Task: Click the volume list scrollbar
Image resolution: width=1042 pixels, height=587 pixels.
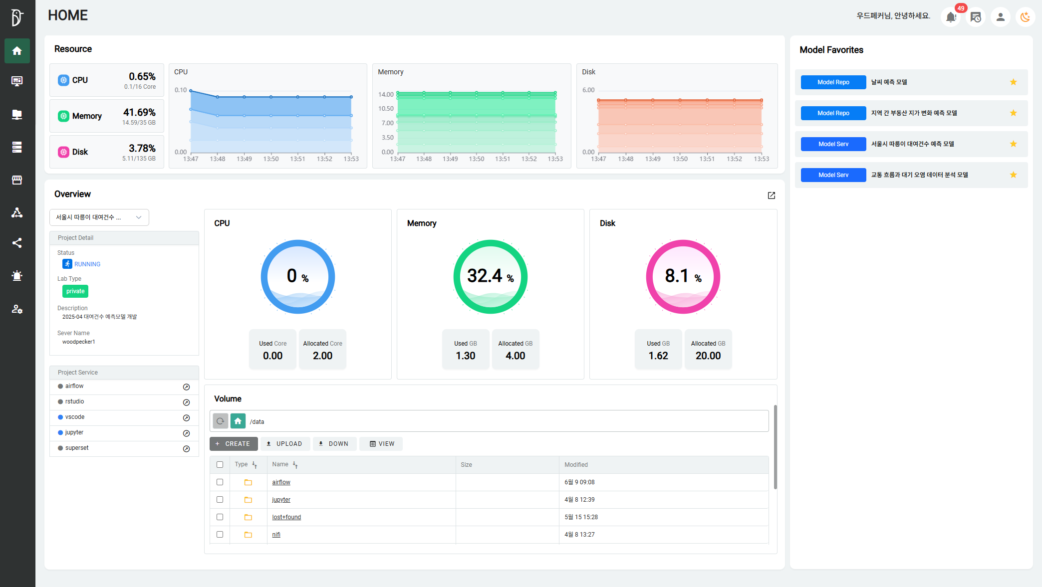Action: 775,447
